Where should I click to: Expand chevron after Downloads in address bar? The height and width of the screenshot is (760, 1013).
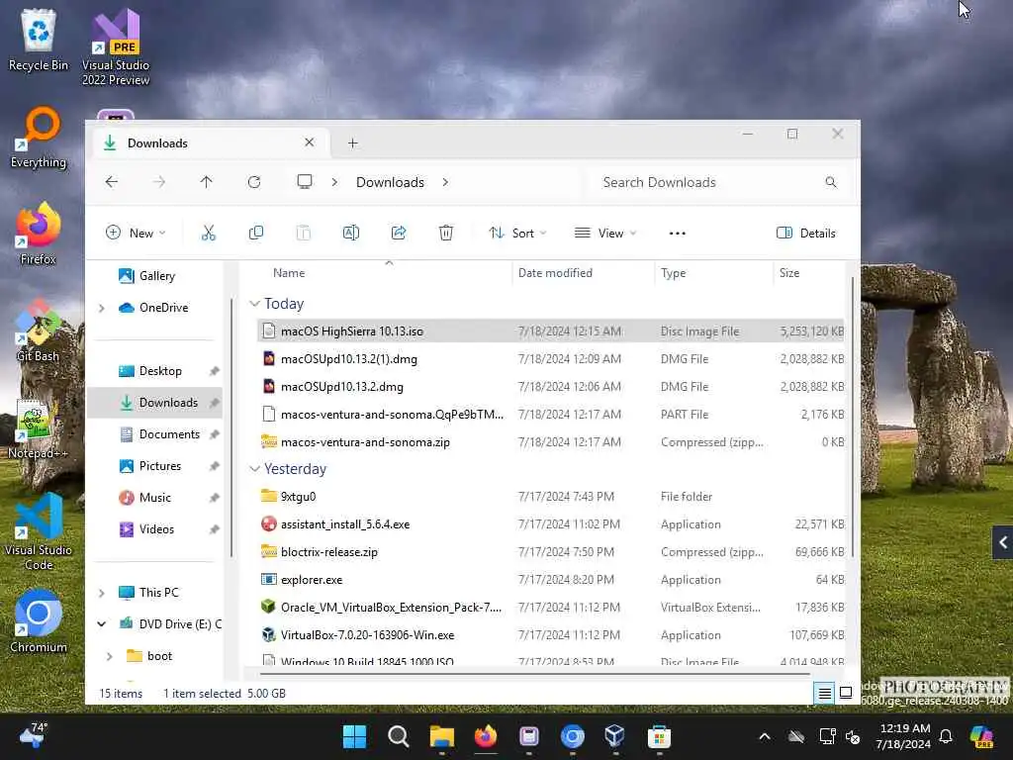click(445, 182)
